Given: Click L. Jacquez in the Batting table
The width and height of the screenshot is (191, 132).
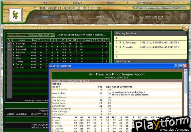Looking at the screenshot, I should coord(57,128).
